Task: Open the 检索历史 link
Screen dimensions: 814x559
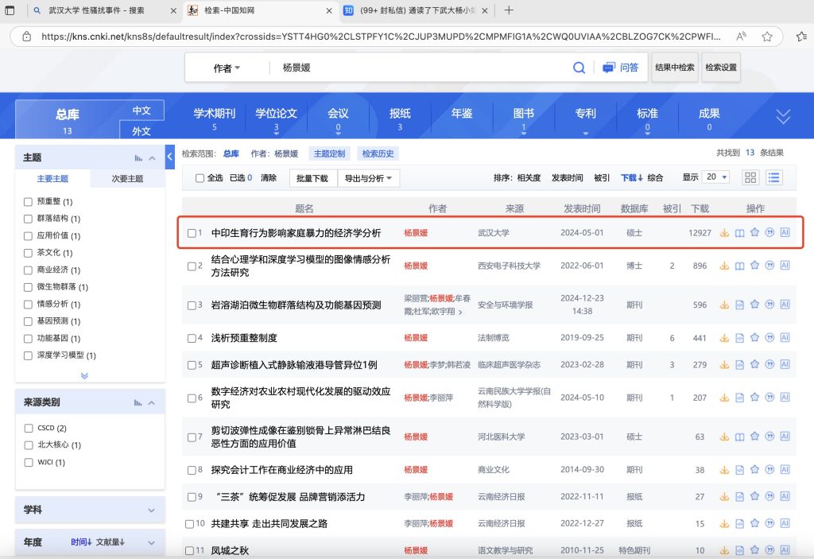Action: 378,153
